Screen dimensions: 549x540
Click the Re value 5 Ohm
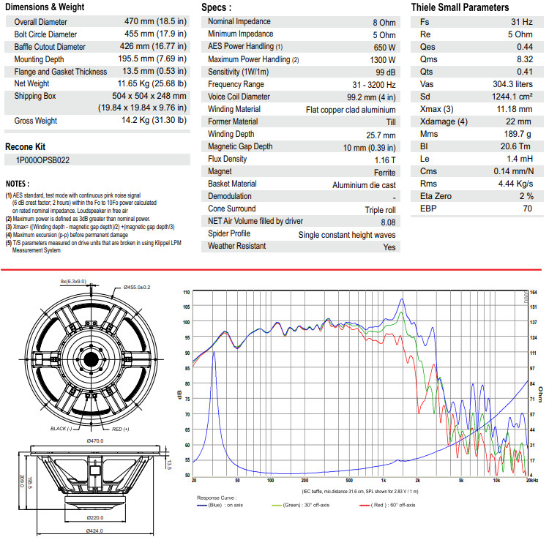click(x=520, y=34)
